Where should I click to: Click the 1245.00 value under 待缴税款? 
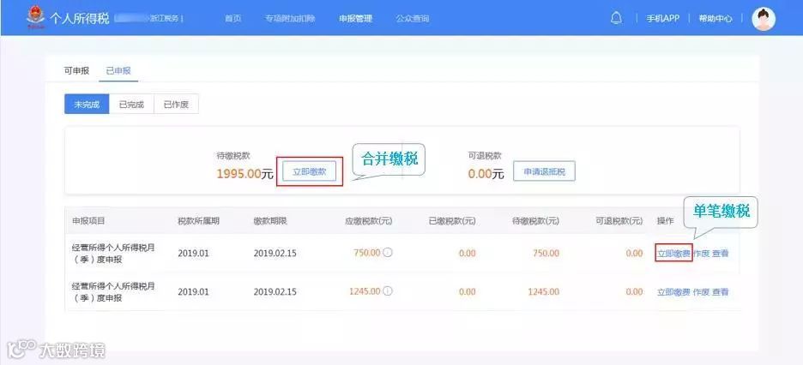point(544,292)
